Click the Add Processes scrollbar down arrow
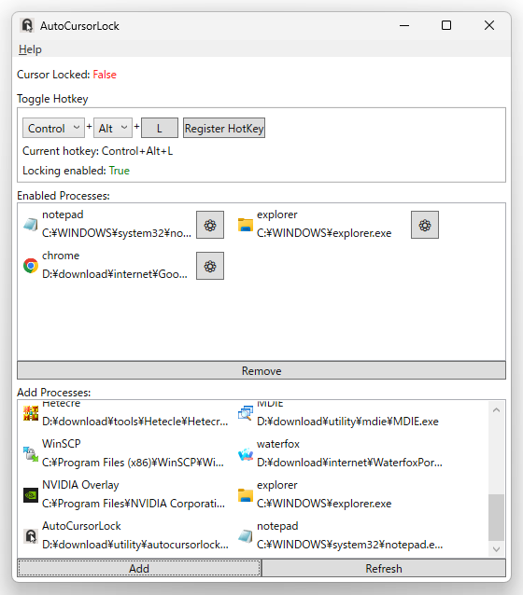The image size is (523, 595). pos(496,549)
